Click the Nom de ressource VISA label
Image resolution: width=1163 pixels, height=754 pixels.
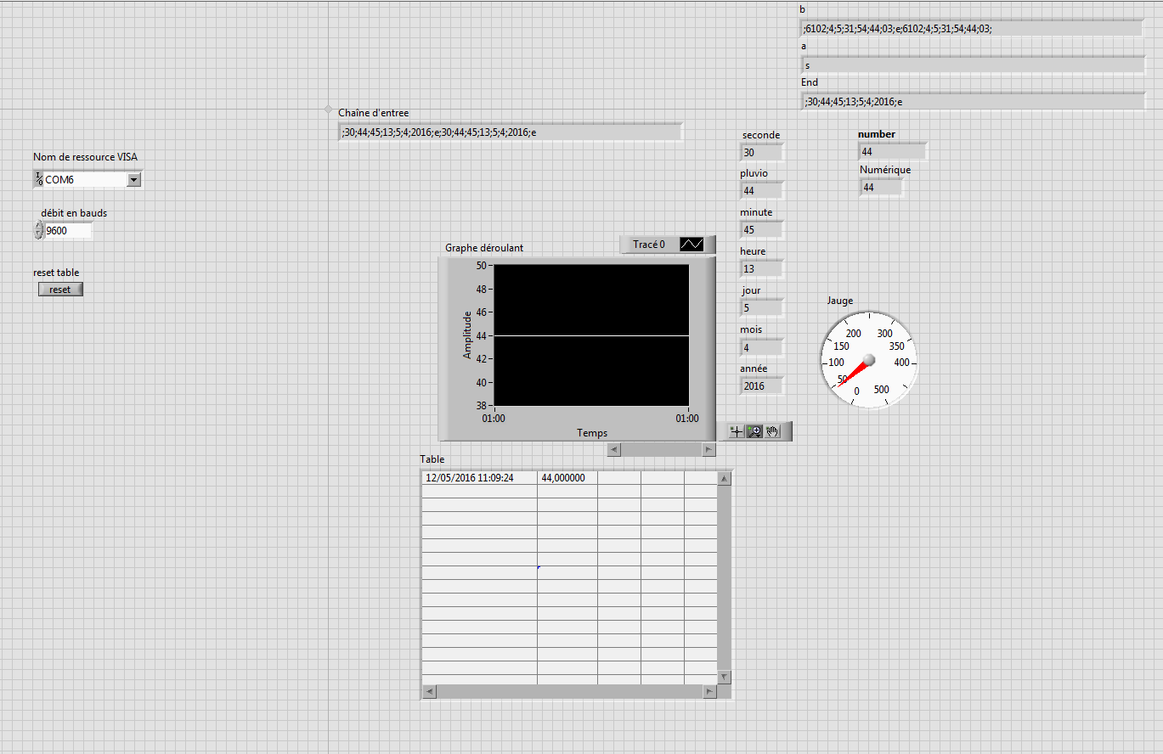85,157
